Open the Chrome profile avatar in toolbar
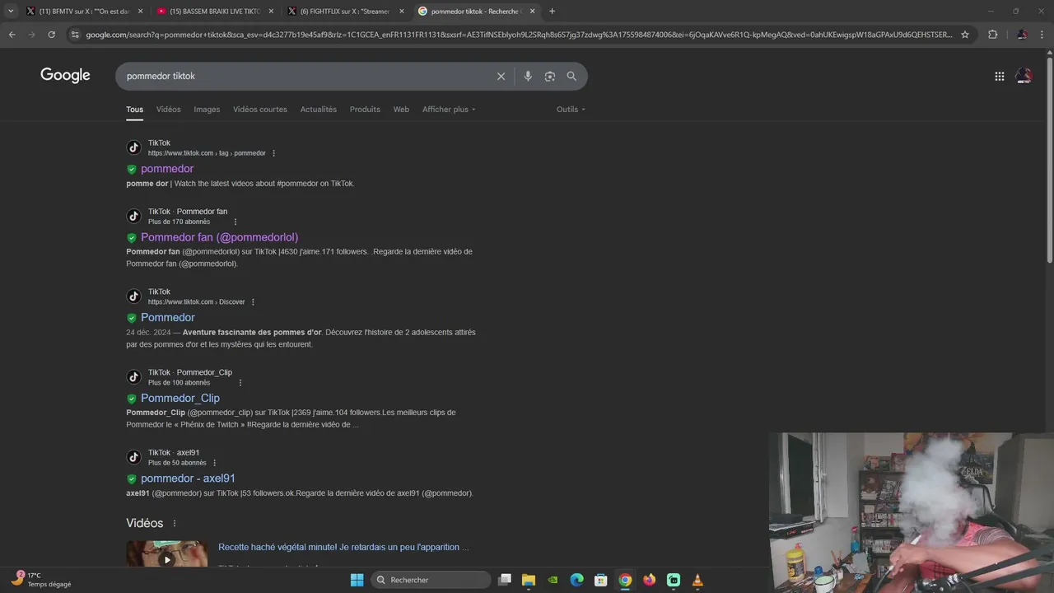Viewport: 1054px width, 593px height. point(1022,35)
